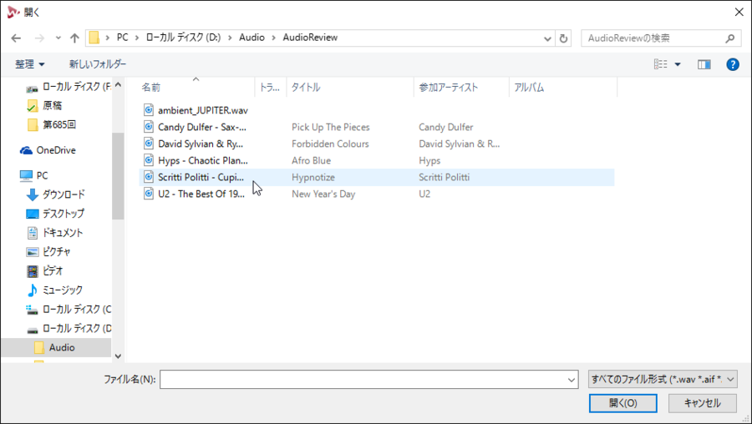The width and height of the screenshot is (752, 424).
Task: Click the title Pick Up The Pieces
Action: (x=330, y=127)
